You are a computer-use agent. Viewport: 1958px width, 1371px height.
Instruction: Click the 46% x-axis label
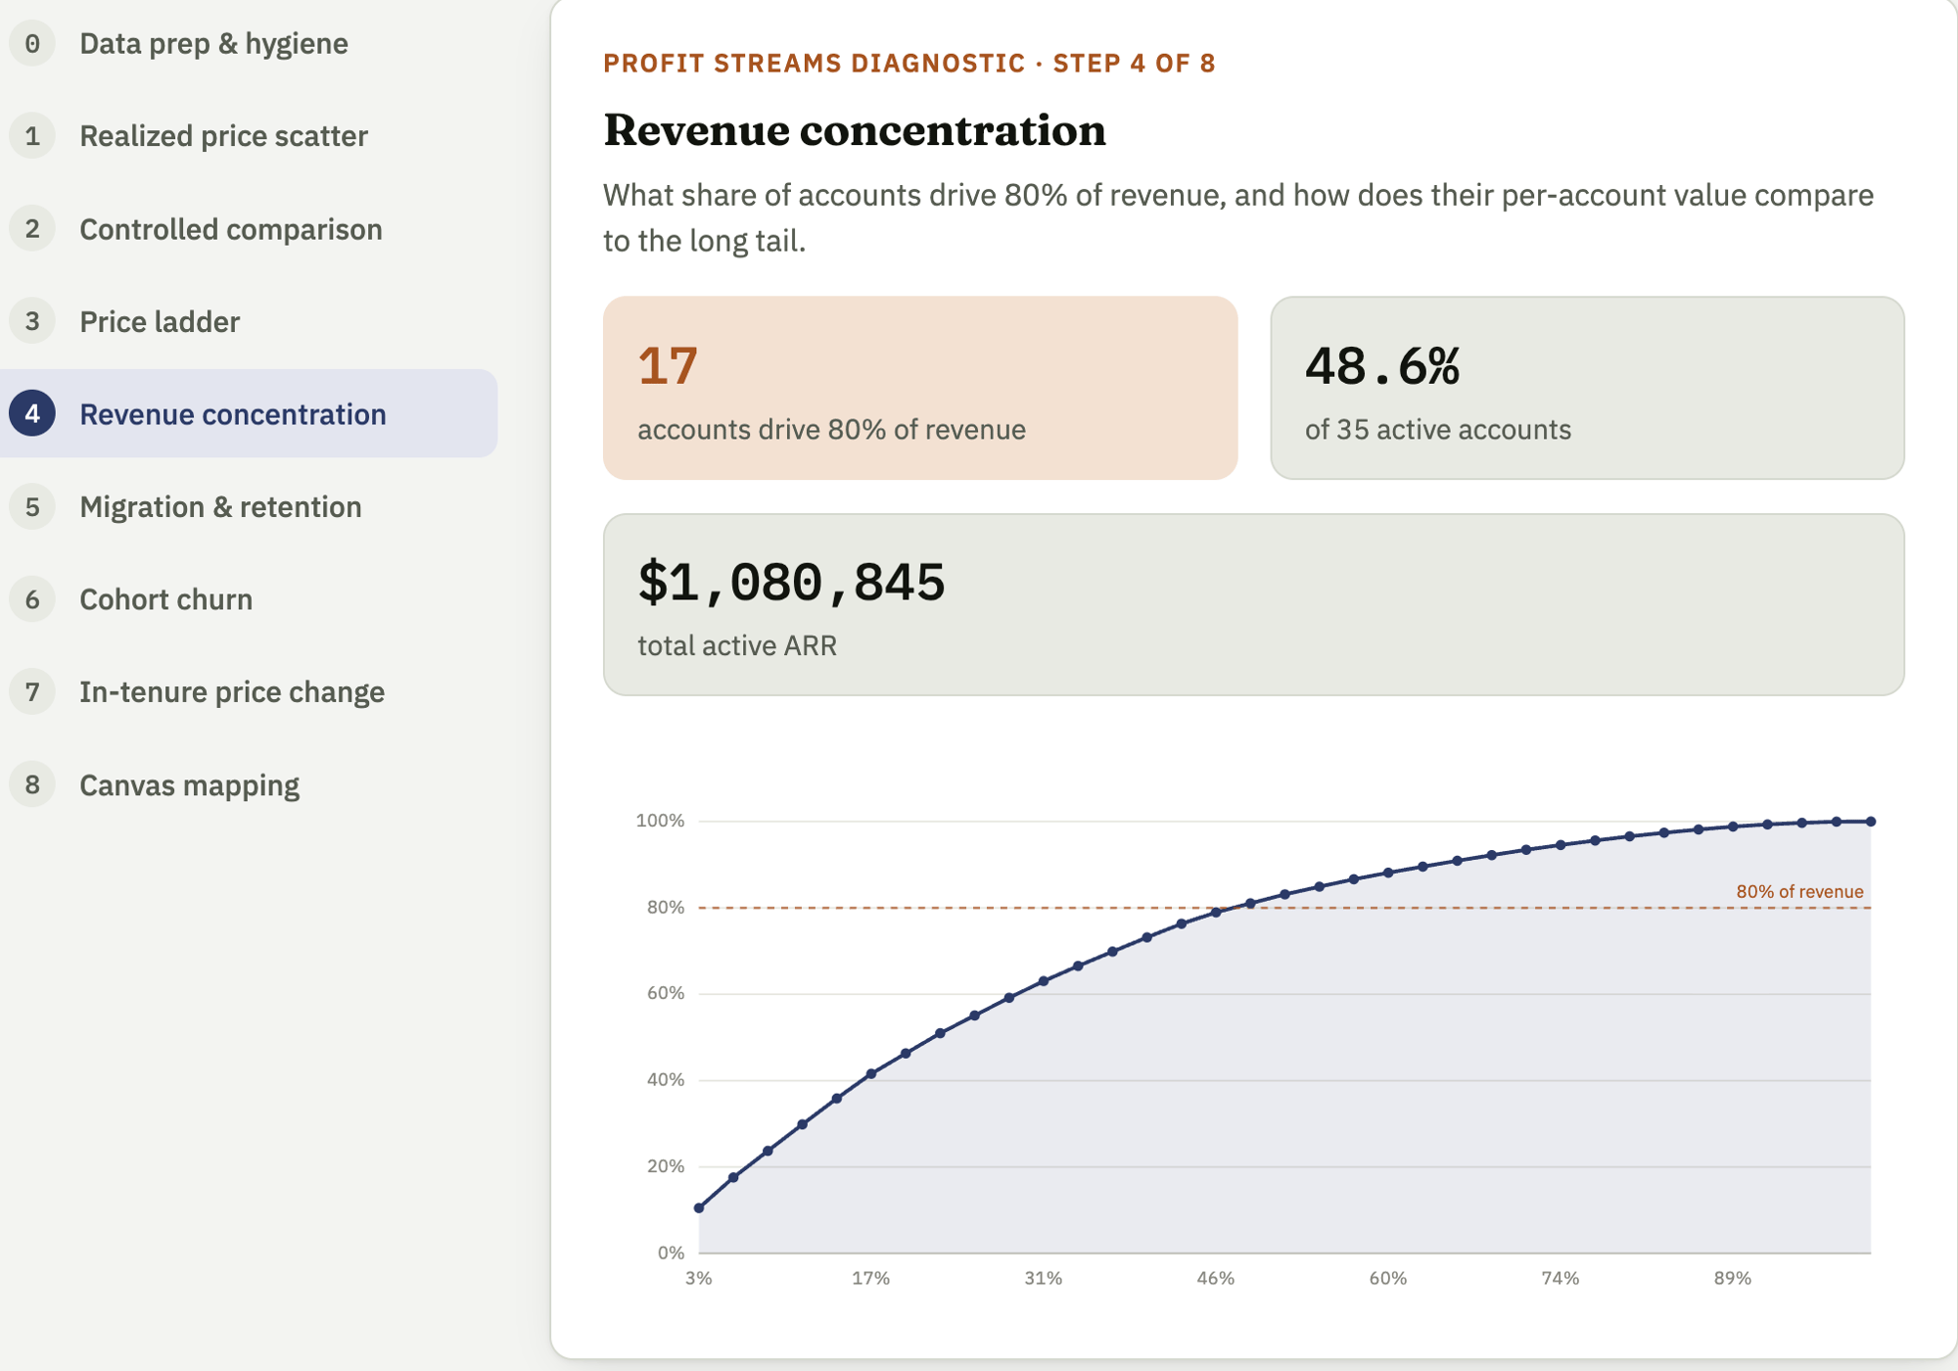[1215, 1278]
